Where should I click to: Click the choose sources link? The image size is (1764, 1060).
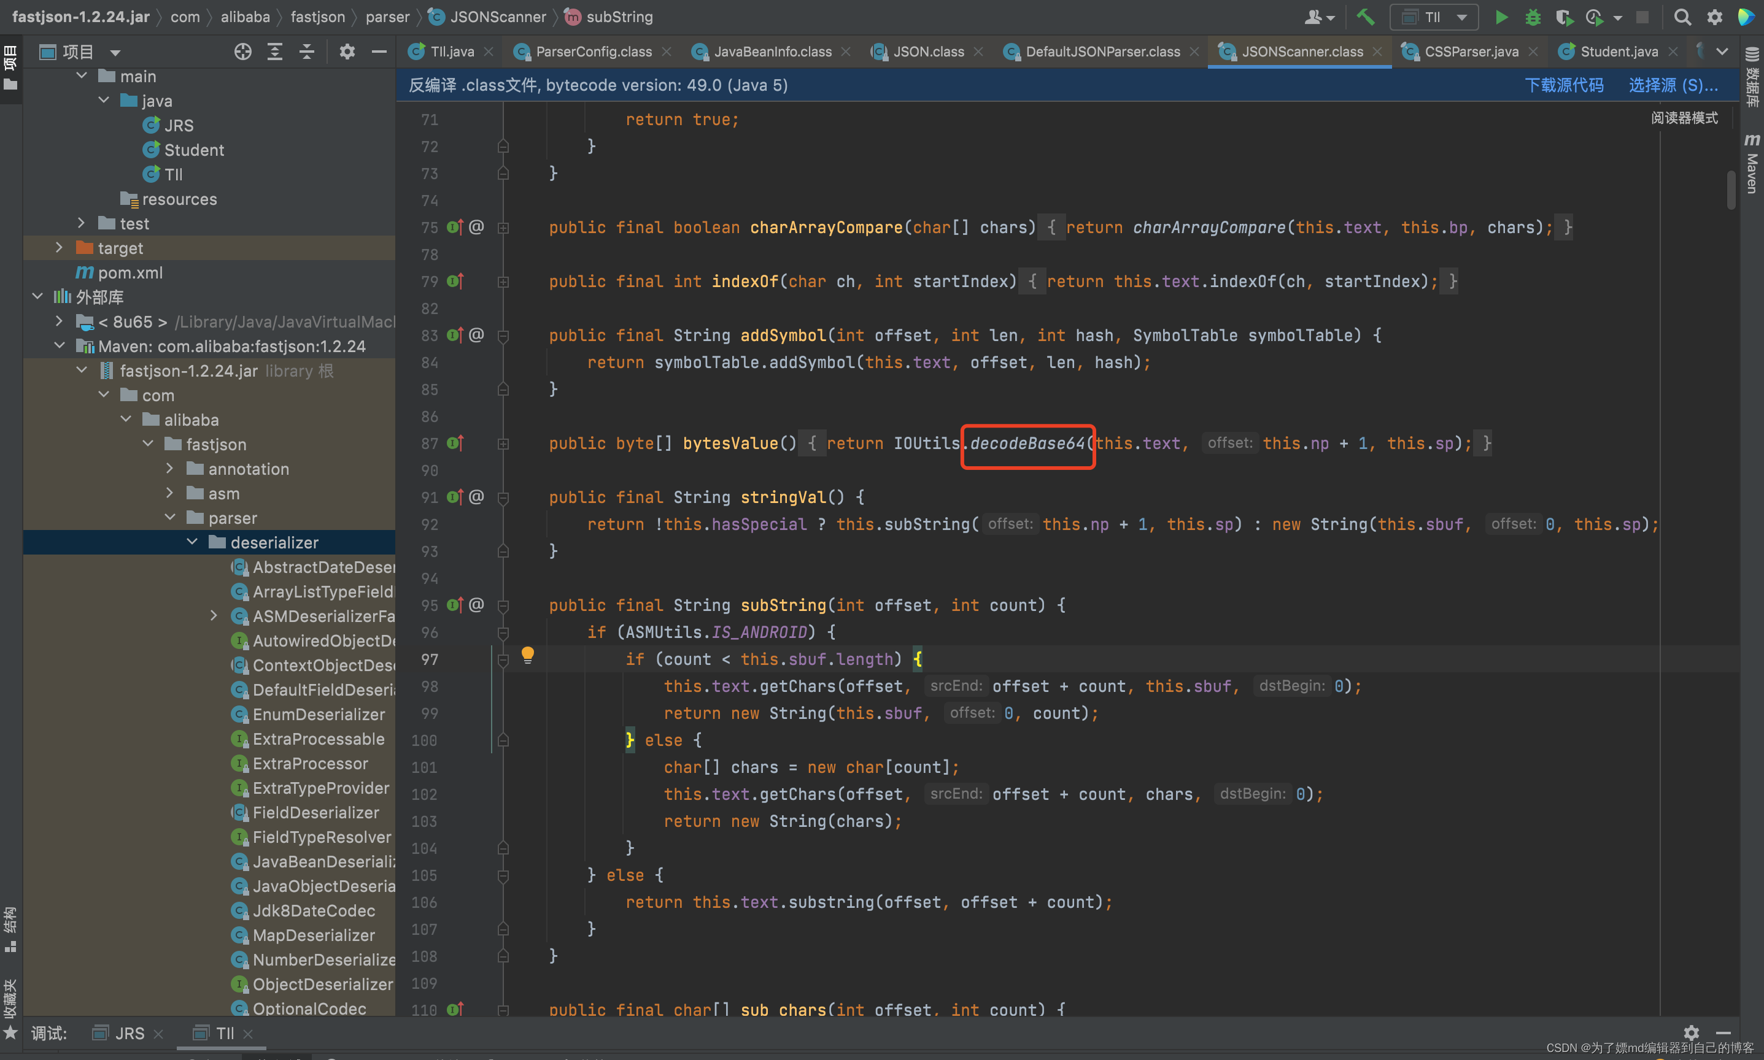[1673, 85]
